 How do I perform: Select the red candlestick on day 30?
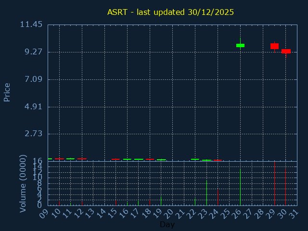click(x=286, y=51)
